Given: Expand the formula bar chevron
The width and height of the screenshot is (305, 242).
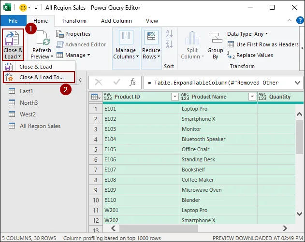Looking at the screenshot, I should (297, 83).
